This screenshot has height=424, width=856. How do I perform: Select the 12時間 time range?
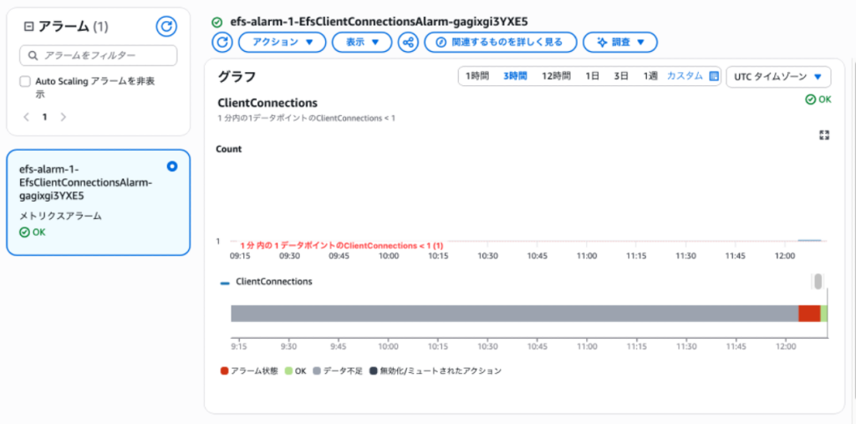[x=556, y=76]
